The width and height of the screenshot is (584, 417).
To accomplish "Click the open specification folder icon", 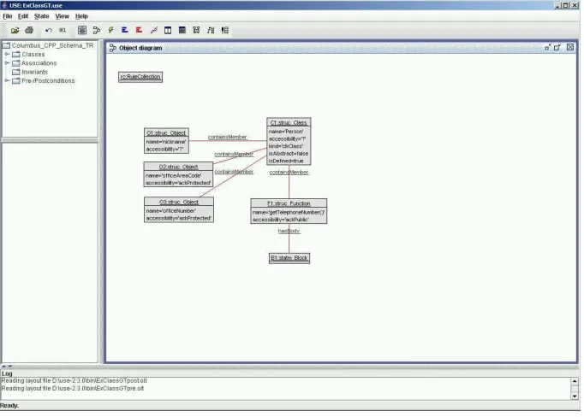I will pos(15,30).
